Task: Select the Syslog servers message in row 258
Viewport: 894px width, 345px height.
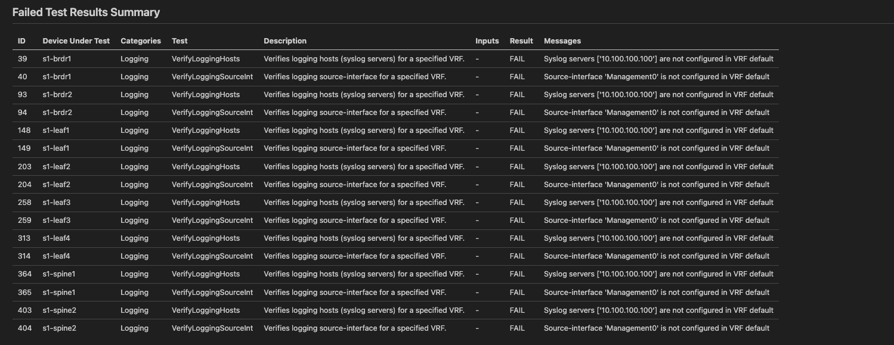Action: [x=658, y=203]
